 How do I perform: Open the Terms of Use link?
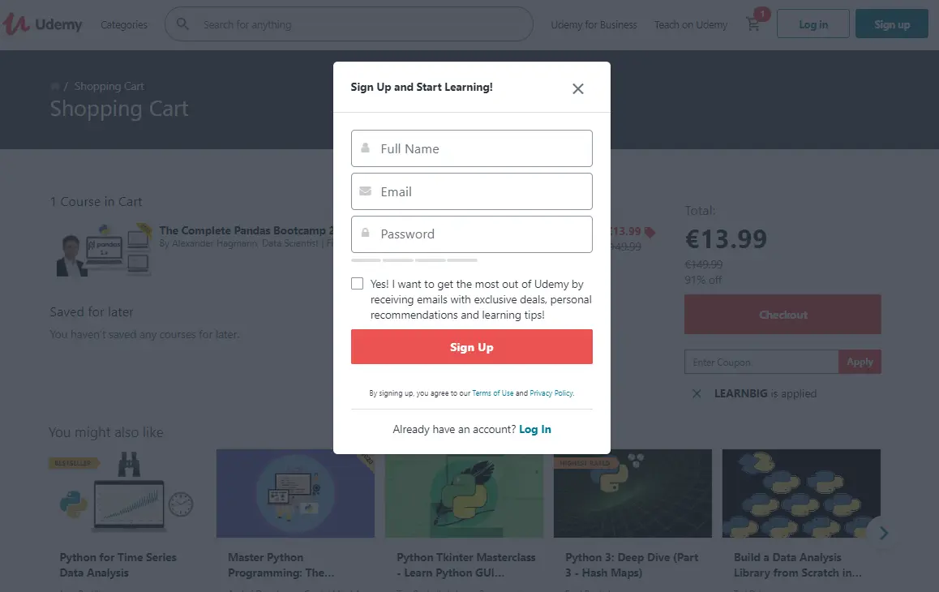(493, 393)
